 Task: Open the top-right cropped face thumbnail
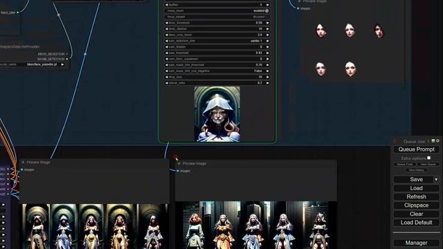379,30
